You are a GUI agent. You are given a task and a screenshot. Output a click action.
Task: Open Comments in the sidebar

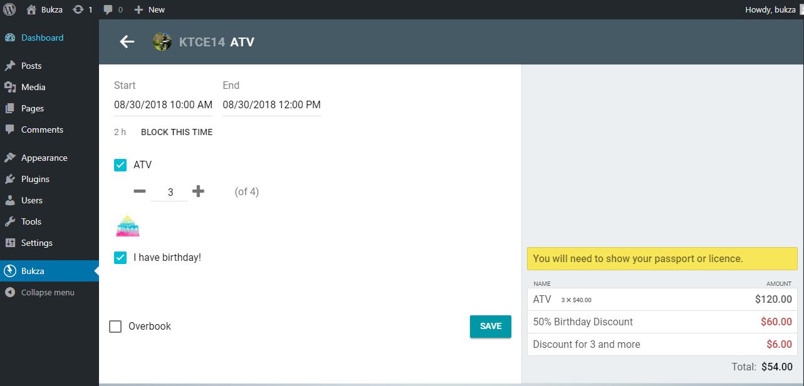(49, 130)
